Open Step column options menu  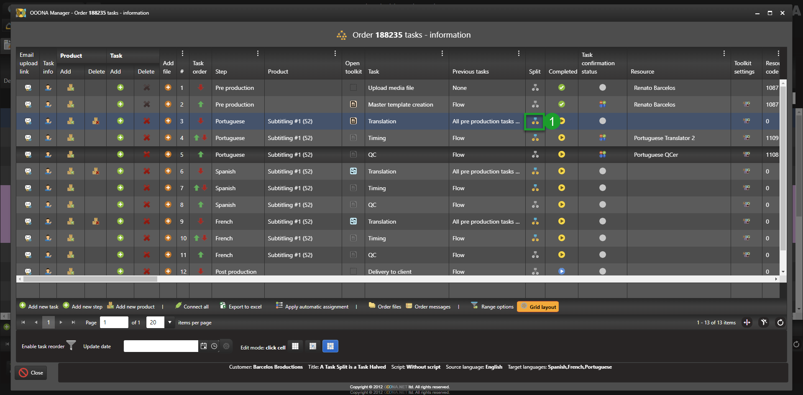tap(258, 54)
